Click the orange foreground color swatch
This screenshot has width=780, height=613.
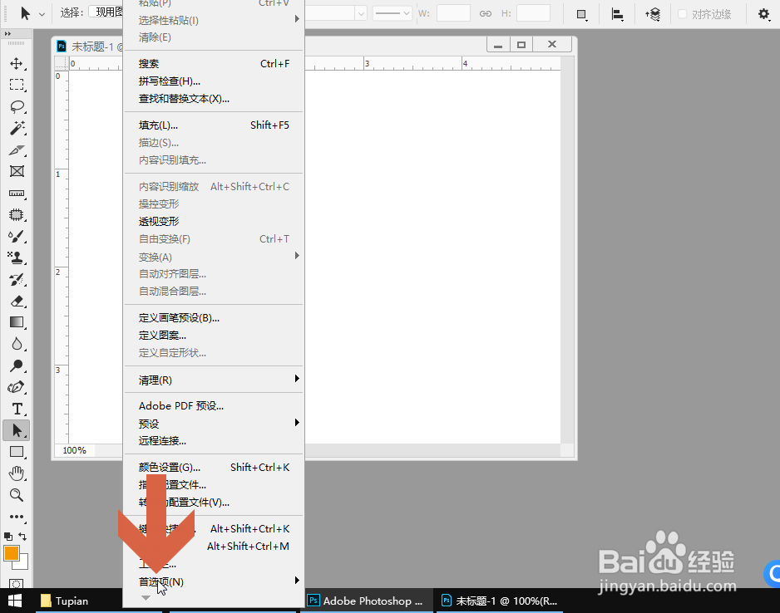tap(11, 553)
